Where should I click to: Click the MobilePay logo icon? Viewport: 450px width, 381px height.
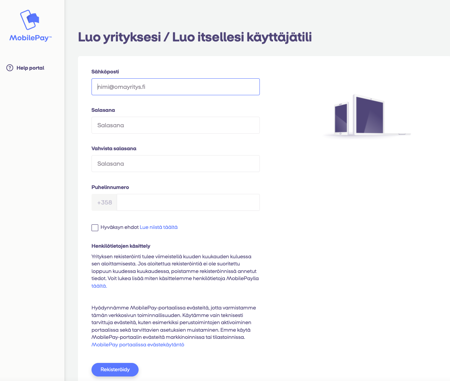29,19
